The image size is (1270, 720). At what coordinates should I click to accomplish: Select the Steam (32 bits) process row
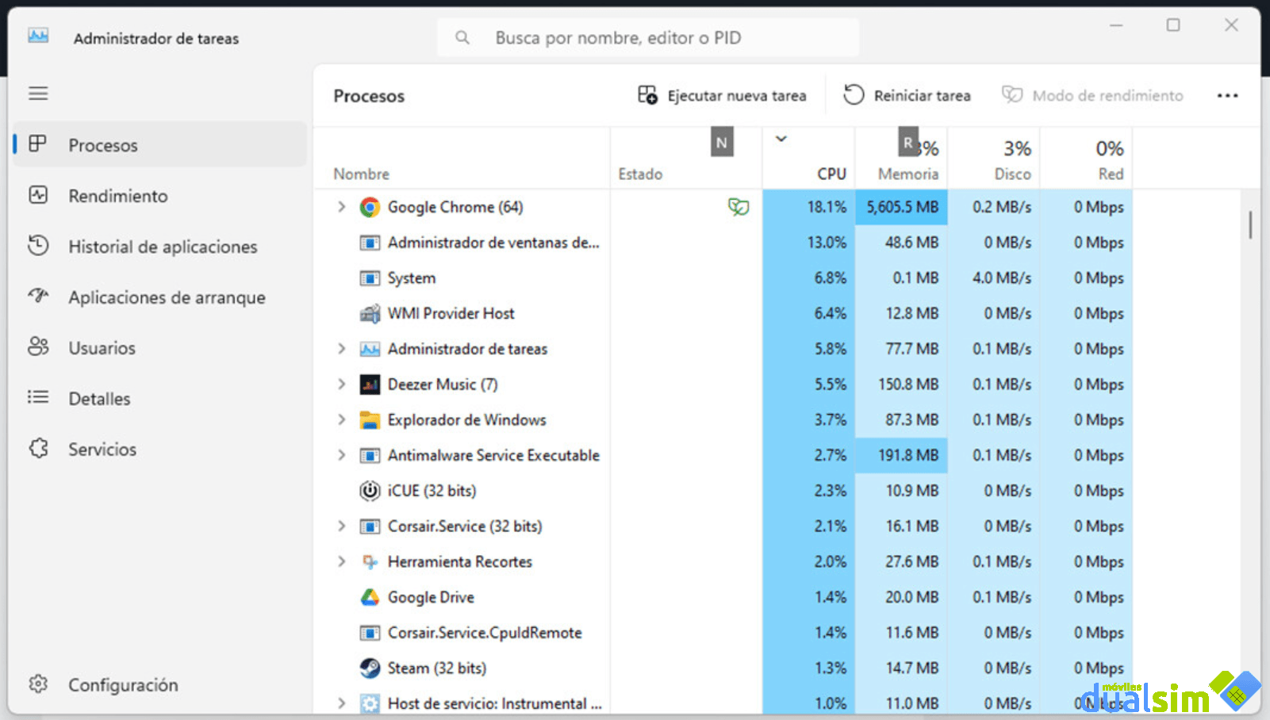723,668
